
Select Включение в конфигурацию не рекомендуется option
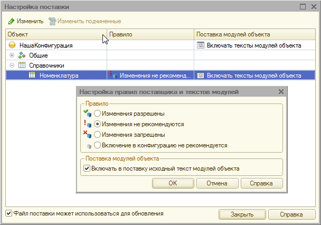97,145
